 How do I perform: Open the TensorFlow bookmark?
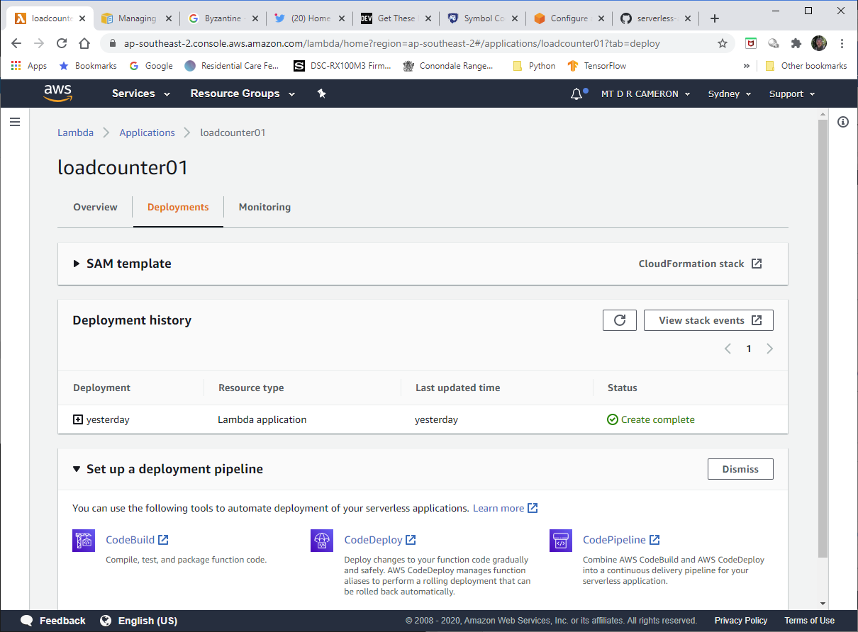pyautogui.click(x=596, y=66)
